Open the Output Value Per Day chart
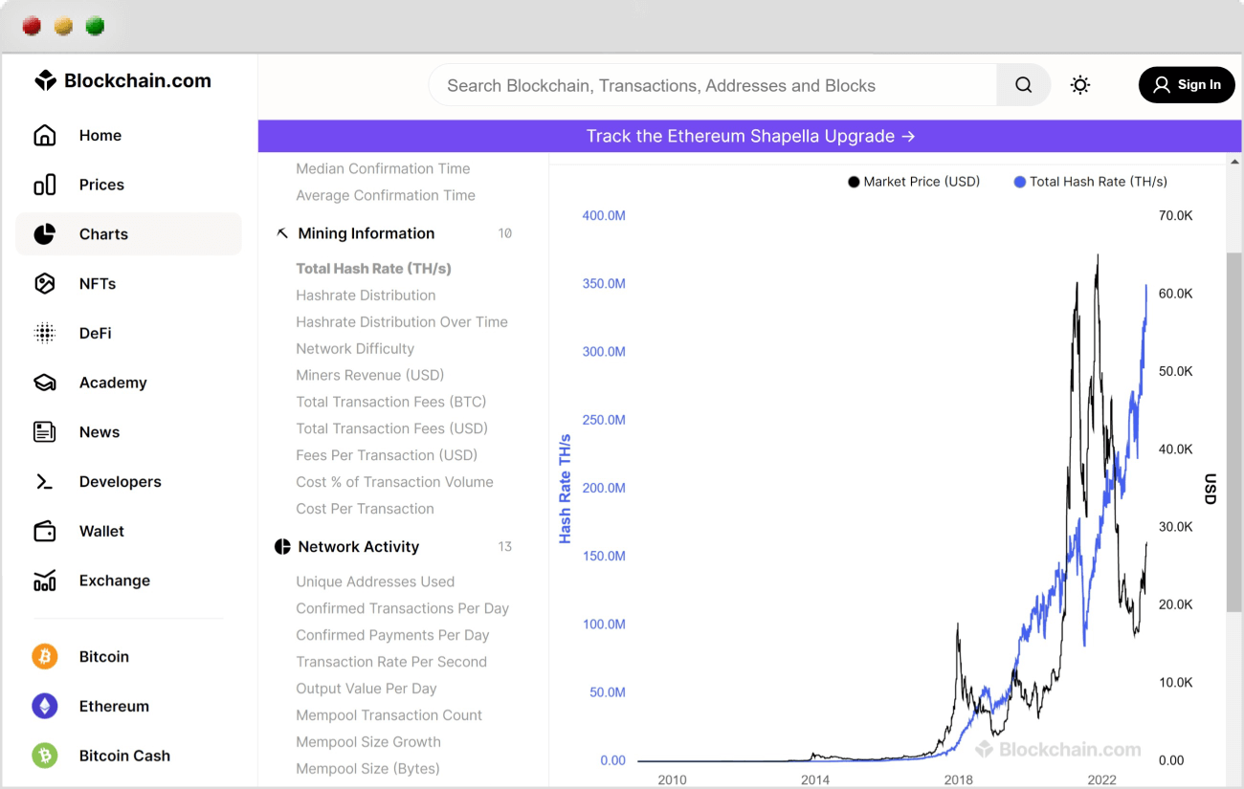 (366, 689)
